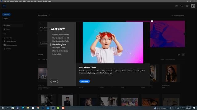Go to next suggestion with right arrow
This screenshot has height=110, width=197.
tap(185, 34)
